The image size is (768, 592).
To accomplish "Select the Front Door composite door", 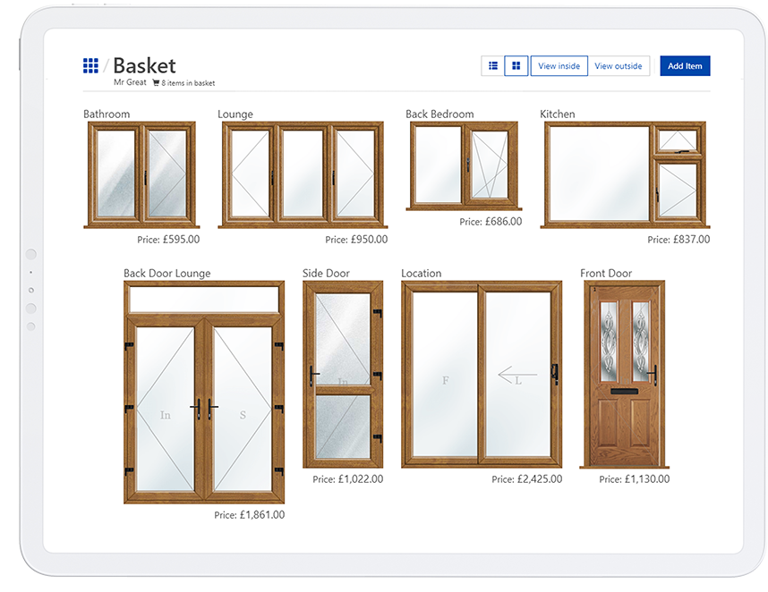I will pyautogui.click(x=625, y=374).
